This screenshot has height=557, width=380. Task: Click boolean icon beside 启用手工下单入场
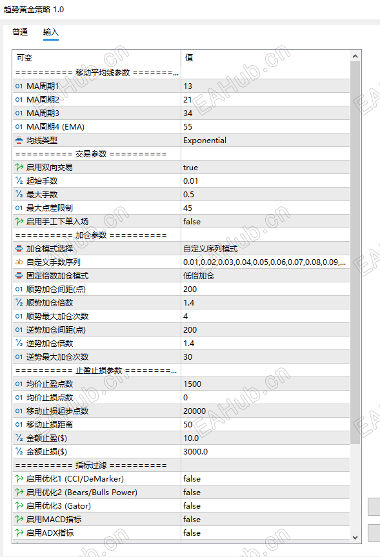click(19, 221)
